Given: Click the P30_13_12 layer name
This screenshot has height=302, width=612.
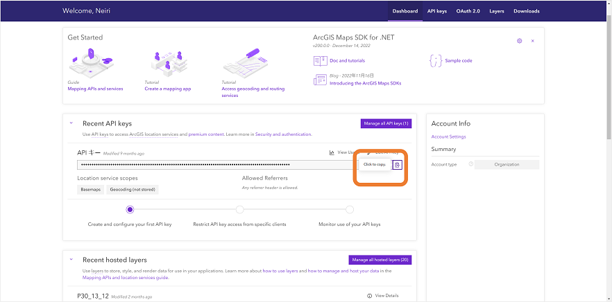Looking at the screenshot, I should pos(93,296).
